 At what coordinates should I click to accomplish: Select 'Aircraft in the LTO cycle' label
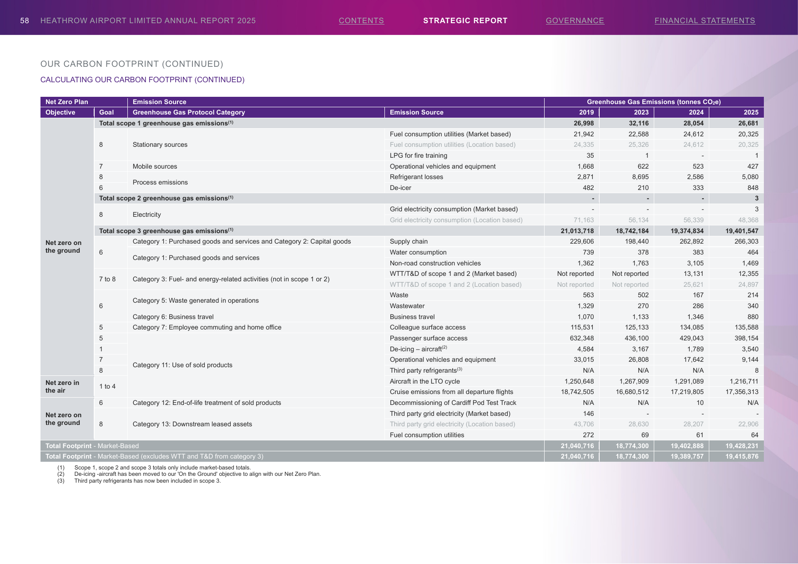click(x=425, y=381)
